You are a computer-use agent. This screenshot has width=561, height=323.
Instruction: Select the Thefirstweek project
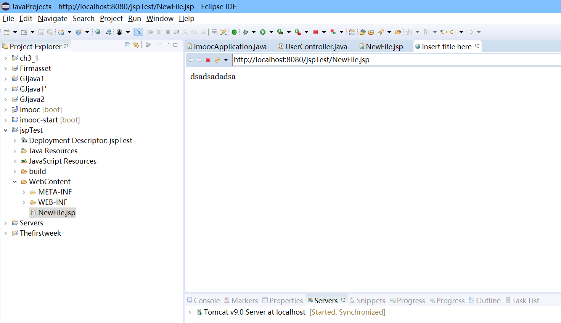click(x=36, y=233)
